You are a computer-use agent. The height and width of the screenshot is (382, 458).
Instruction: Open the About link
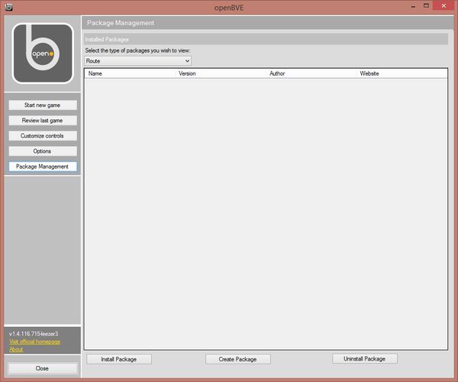tap(16, 350)
